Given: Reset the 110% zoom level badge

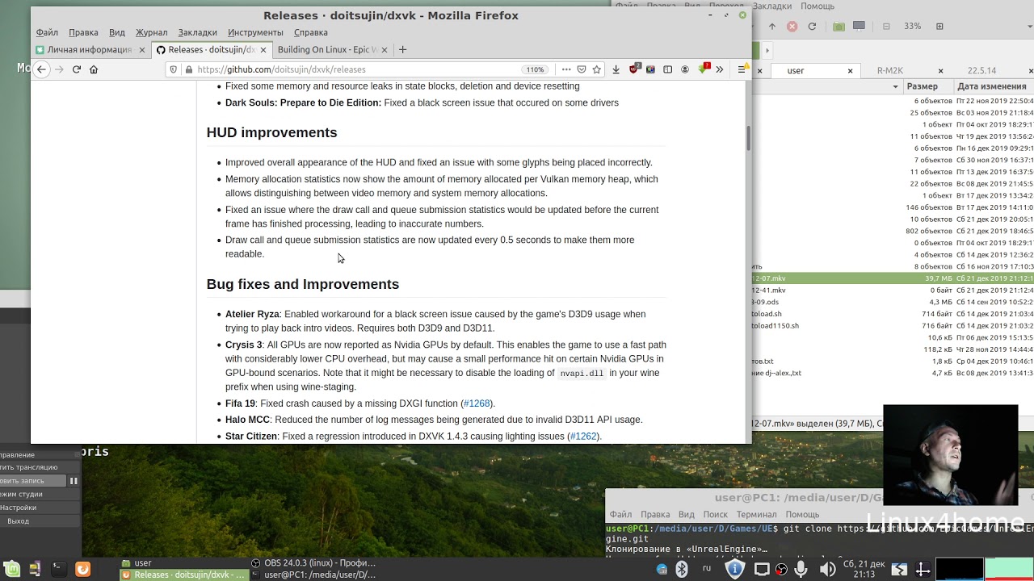Looking at the screenshot, I should coord(534,69).
